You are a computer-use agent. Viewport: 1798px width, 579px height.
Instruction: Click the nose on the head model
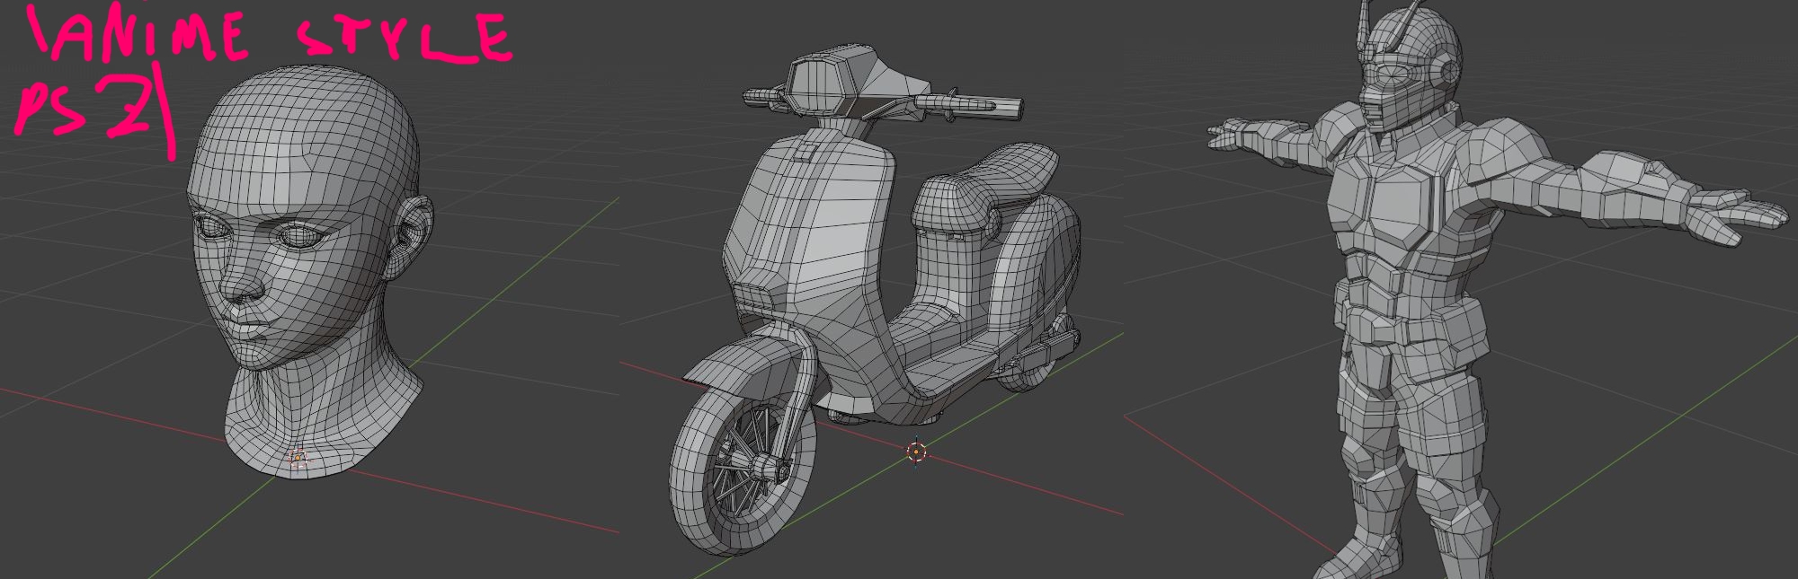[243, 280]
